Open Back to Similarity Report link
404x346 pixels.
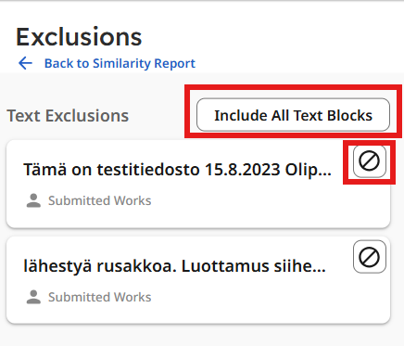tap(120, 63)
